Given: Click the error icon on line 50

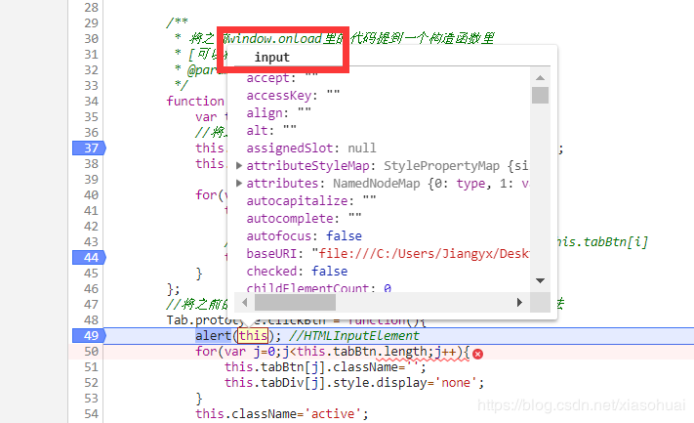Looking at the screenshot, I should coord(477,354).
